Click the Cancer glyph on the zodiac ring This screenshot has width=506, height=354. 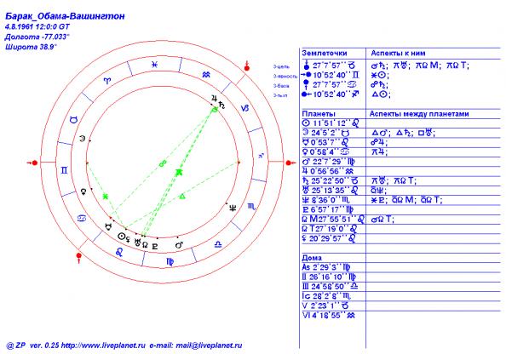[x=82, y=218]
